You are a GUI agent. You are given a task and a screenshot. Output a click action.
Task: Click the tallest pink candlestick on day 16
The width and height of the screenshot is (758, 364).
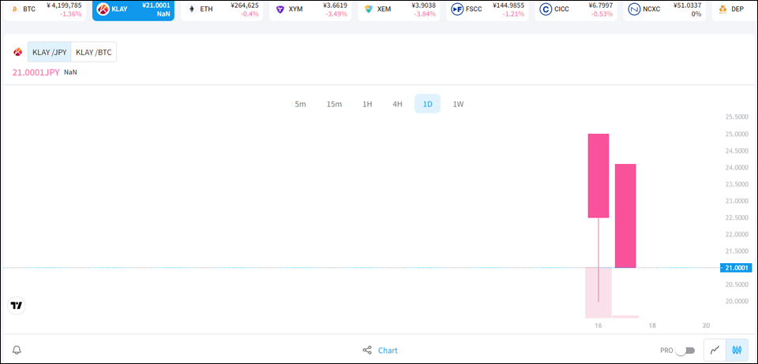pos(599,176)
